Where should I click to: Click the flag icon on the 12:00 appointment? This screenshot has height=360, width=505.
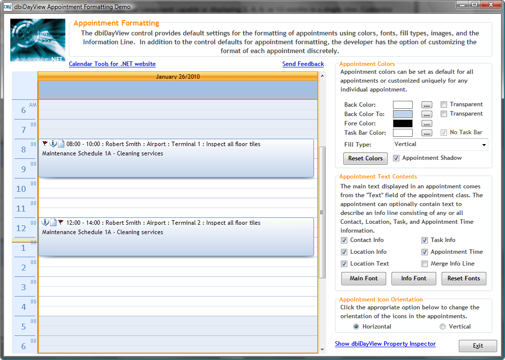pos(60,222)
